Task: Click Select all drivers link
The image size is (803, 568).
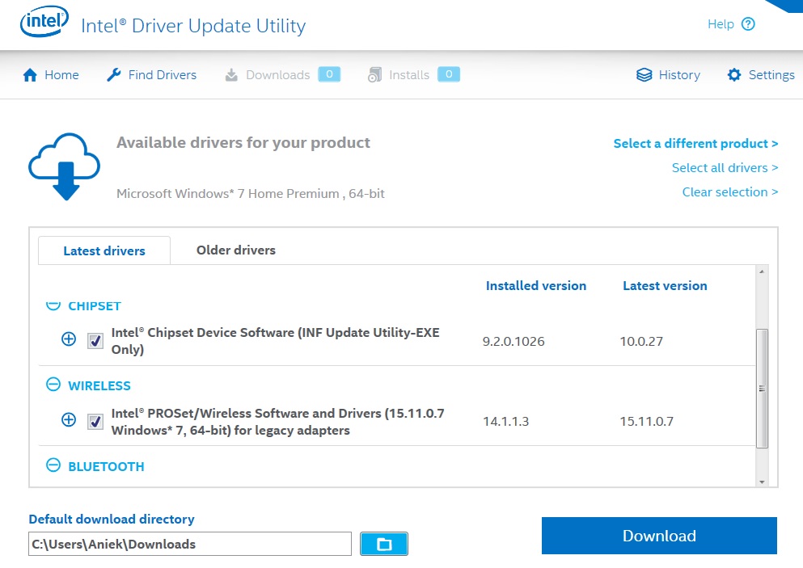Action: pyautogui.click(x=725, y=168)
